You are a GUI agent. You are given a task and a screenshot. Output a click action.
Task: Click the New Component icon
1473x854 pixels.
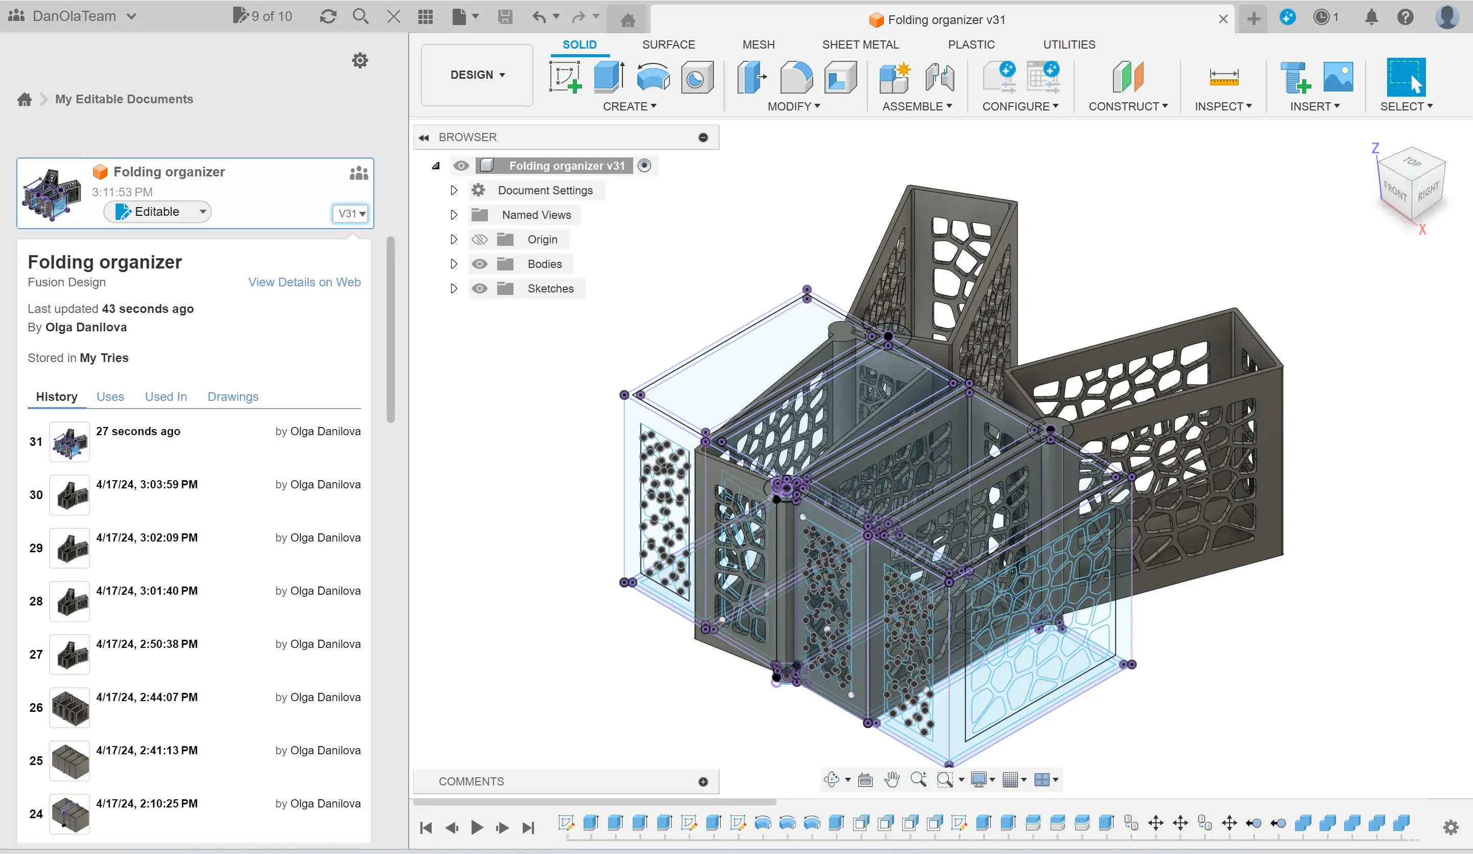(x=895, y=77)
